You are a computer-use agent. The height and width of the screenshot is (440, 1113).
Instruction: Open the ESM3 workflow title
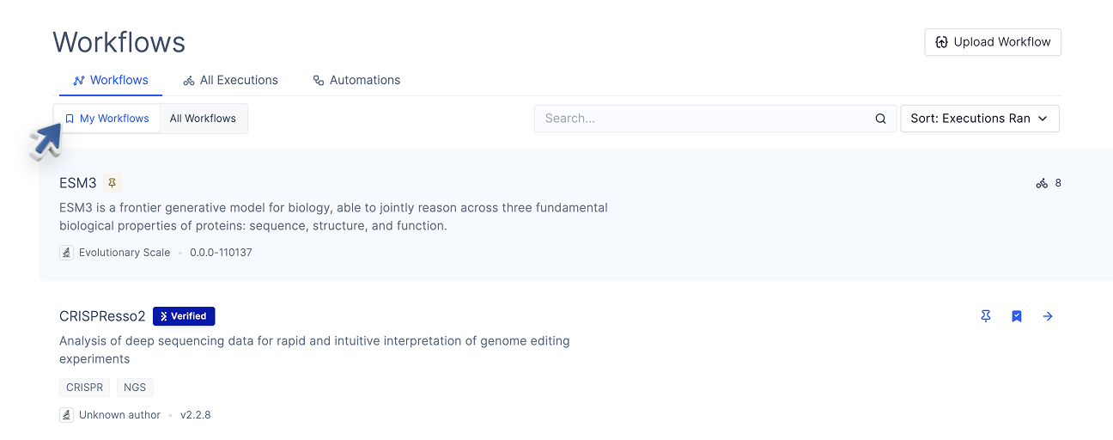[78, 183]
